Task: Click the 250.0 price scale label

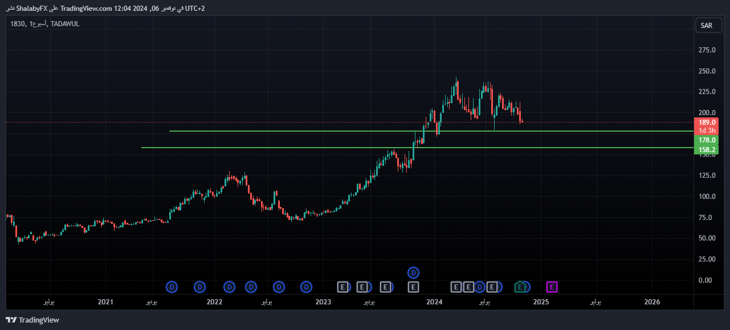Action: tap(707, 71)
